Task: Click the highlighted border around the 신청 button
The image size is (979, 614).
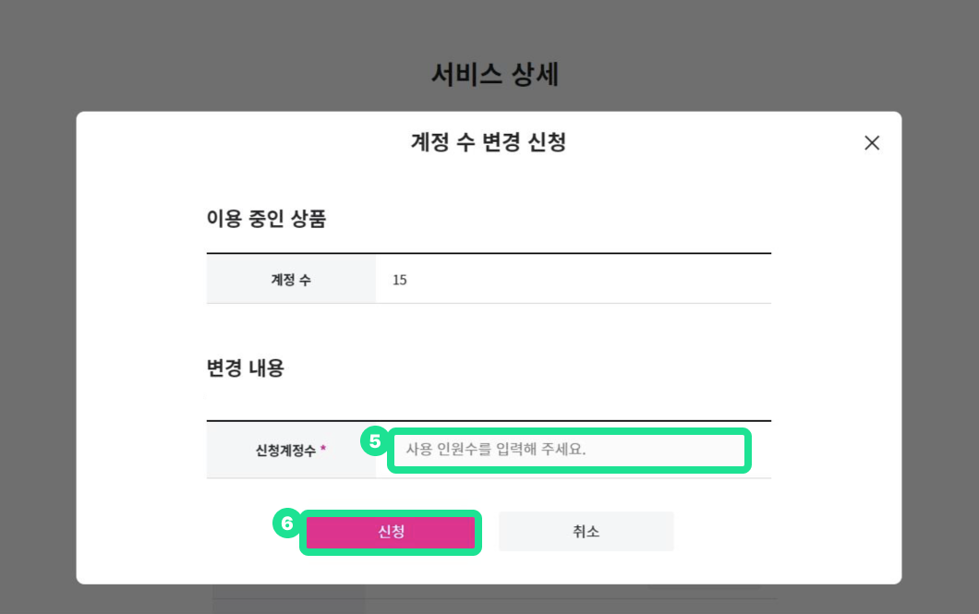Action: tap(390, 550)
